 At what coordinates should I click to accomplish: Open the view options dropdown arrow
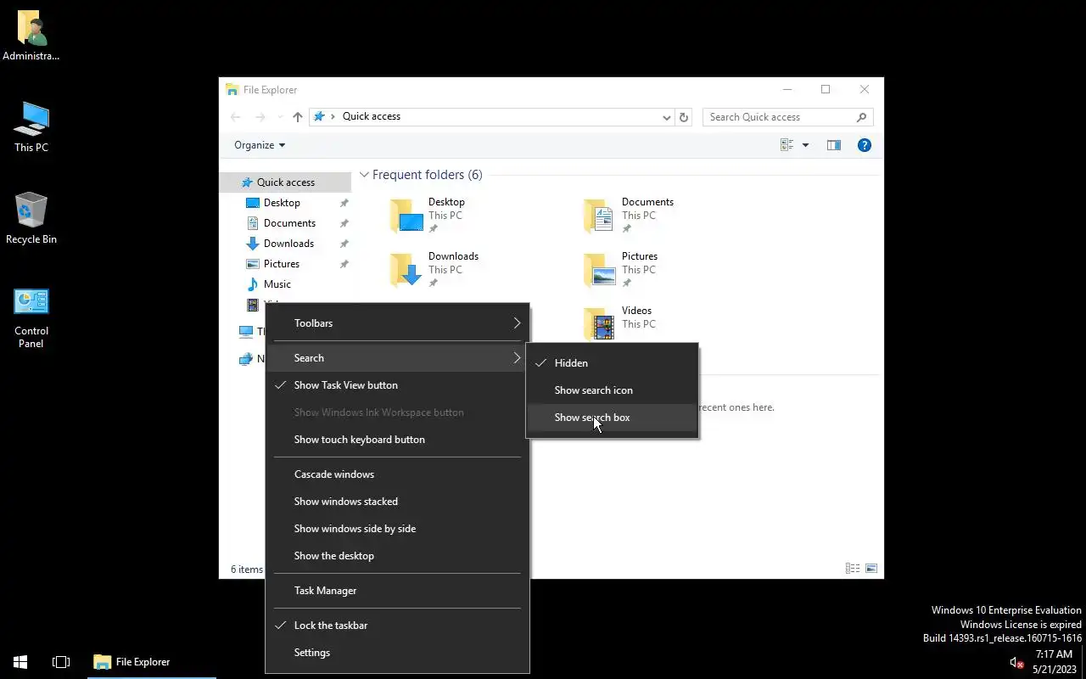click(805, 145)
